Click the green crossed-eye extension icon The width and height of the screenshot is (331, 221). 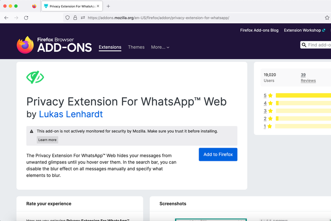pyautogui.click(x=35, y=77)
